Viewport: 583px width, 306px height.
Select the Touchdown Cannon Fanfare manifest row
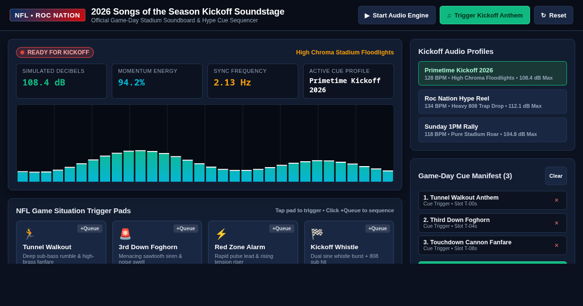(493, 245)
